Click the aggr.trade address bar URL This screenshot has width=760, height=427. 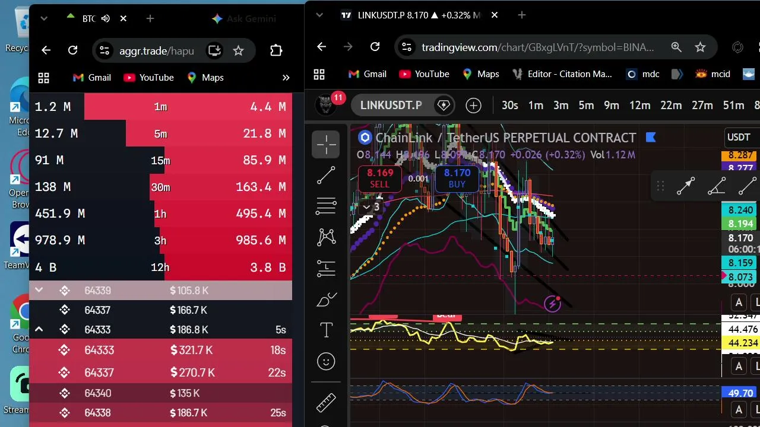click(157, 51)
